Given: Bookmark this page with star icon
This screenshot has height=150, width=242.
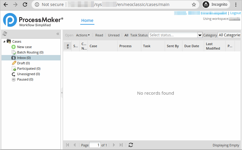Looking at the screenshot, I should click(x=194, y=5).
